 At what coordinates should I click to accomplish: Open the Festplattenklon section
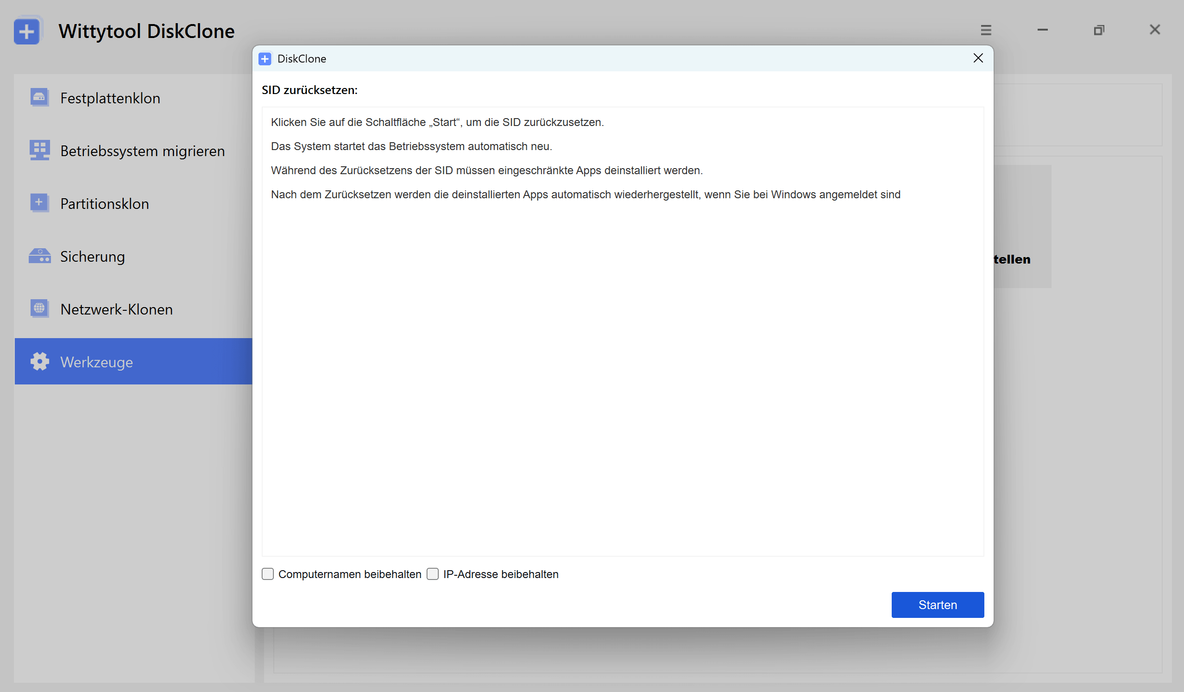pos(134,98)
